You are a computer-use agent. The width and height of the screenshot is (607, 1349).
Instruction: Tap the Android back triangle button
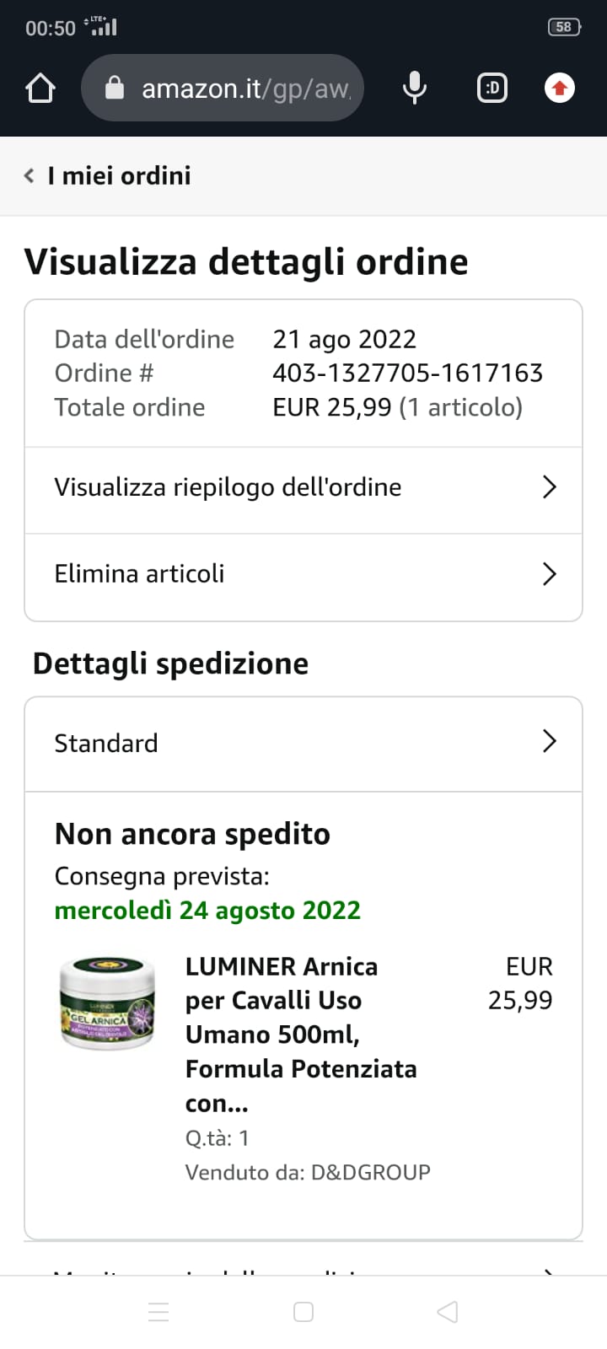[448, 1312]
